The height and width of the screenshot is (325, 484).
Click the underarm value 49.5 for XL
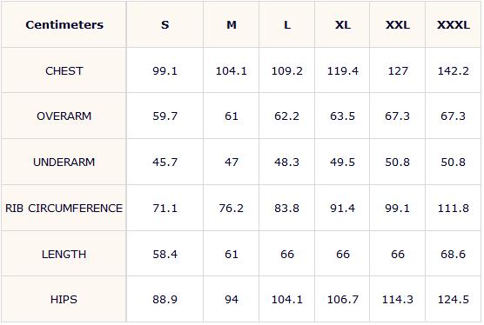point(342,162)
